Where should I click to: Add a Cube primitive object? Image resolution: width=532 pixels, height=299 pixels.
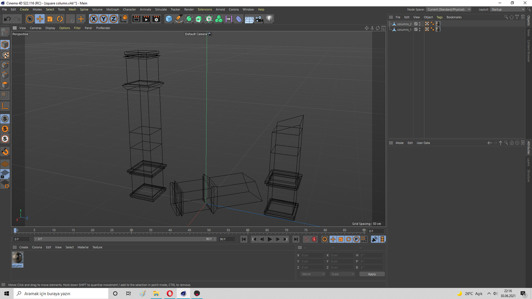pos(169,19)
